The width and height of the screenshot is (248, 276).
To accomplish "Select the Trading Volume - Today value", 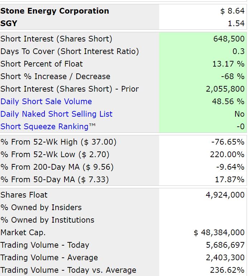I will 225,245.
